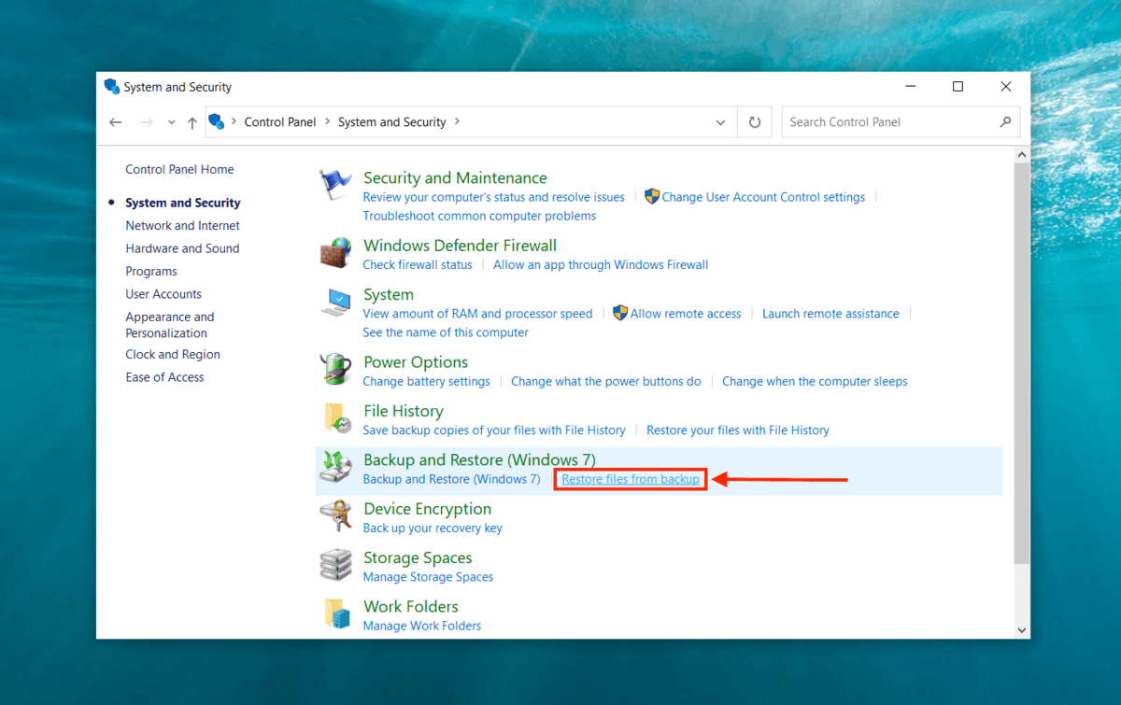Click Check firewall status
Image resolution: width=1121 pixels, height=705 pixels.
(418, 264)
